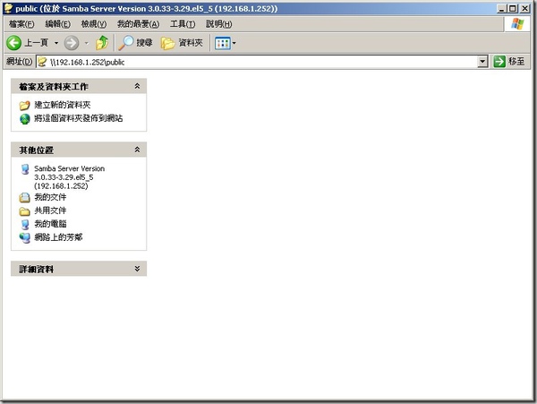Viewport: 537px width, 404px height.
Task: Open the 編輯(E) menu
Action: (x=57, y=24)
